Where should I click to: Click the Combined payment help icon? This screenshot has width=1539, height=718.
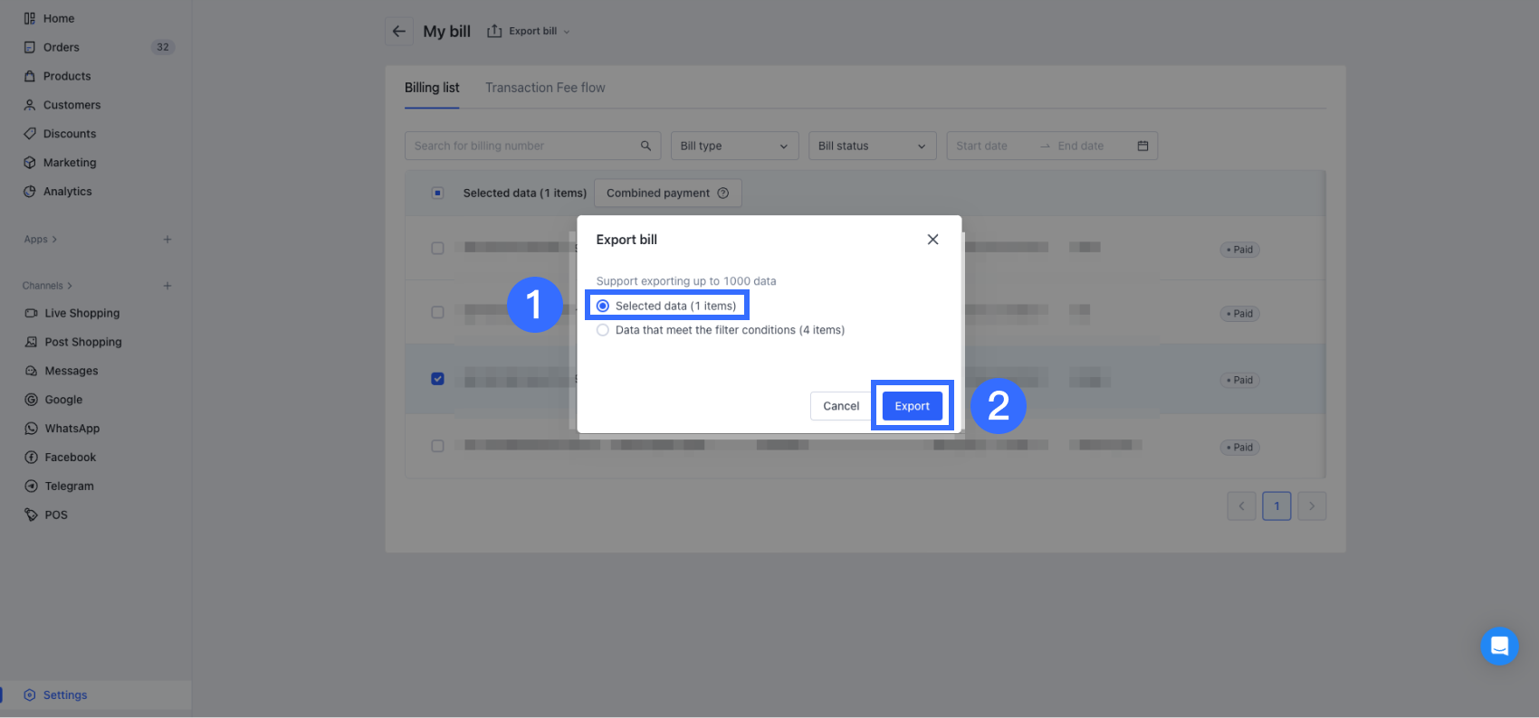(x=723, y=193)
